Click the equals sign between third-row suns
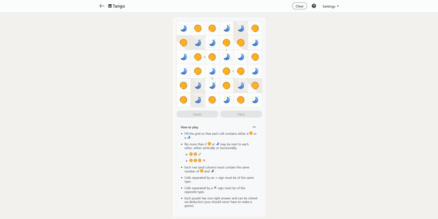The width and height of the screenshot is (438, 219). (x=205, y=57)
